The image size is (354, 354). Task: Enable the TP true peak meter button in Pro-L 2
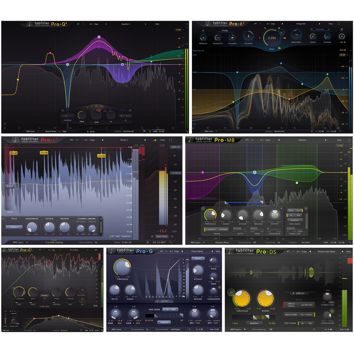(112, 236)
